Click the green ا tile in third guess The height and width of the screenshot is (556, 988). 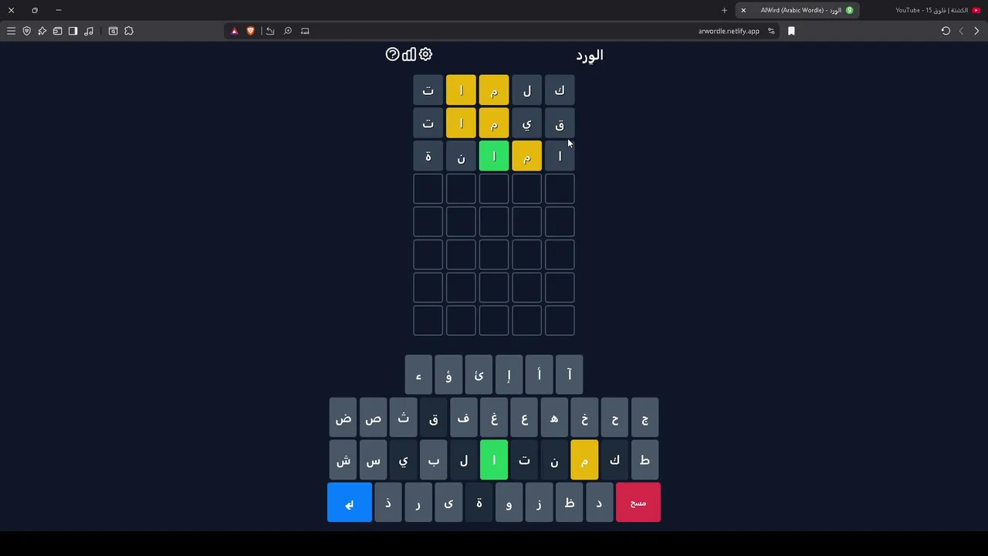point(494,156)
